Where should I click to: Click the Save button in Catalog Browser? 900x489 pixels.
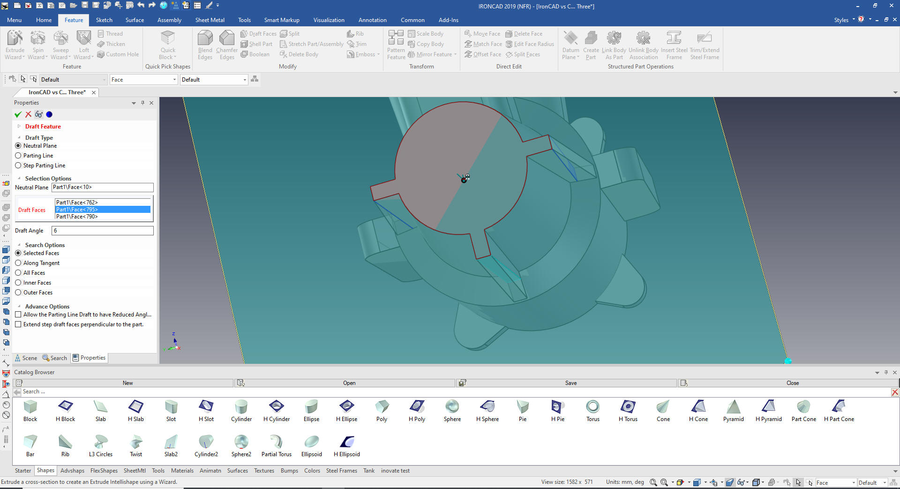[x=570, y=383]
